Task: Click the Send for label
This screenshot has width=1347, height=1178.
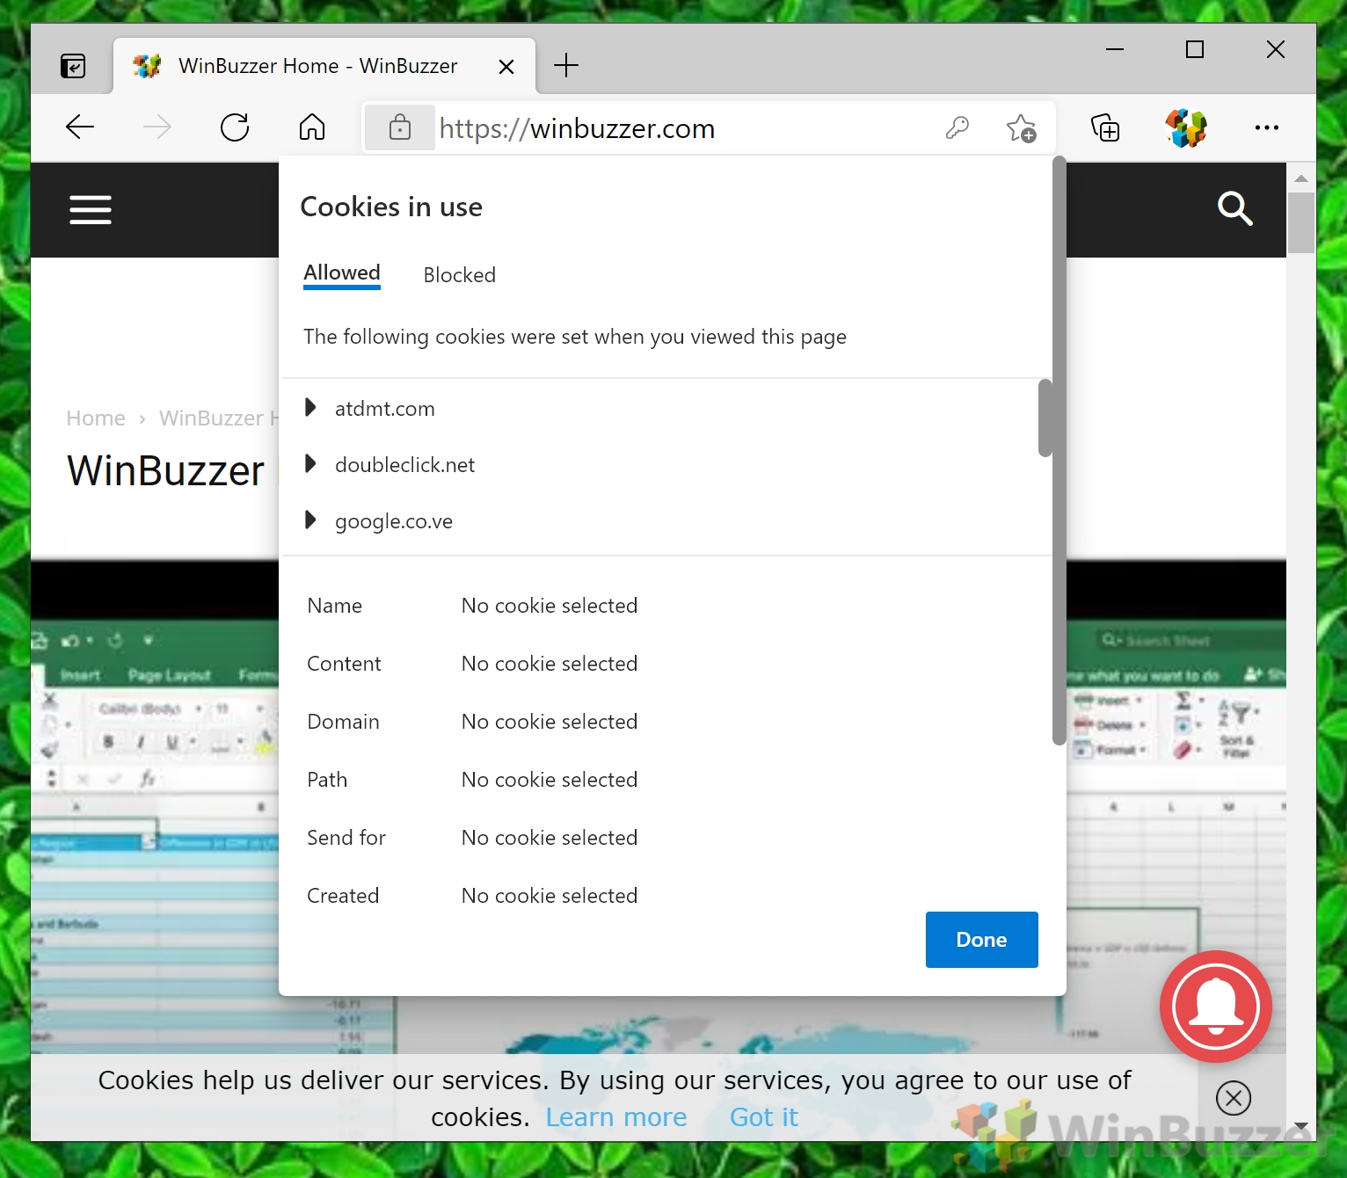Action: (346, 838)
